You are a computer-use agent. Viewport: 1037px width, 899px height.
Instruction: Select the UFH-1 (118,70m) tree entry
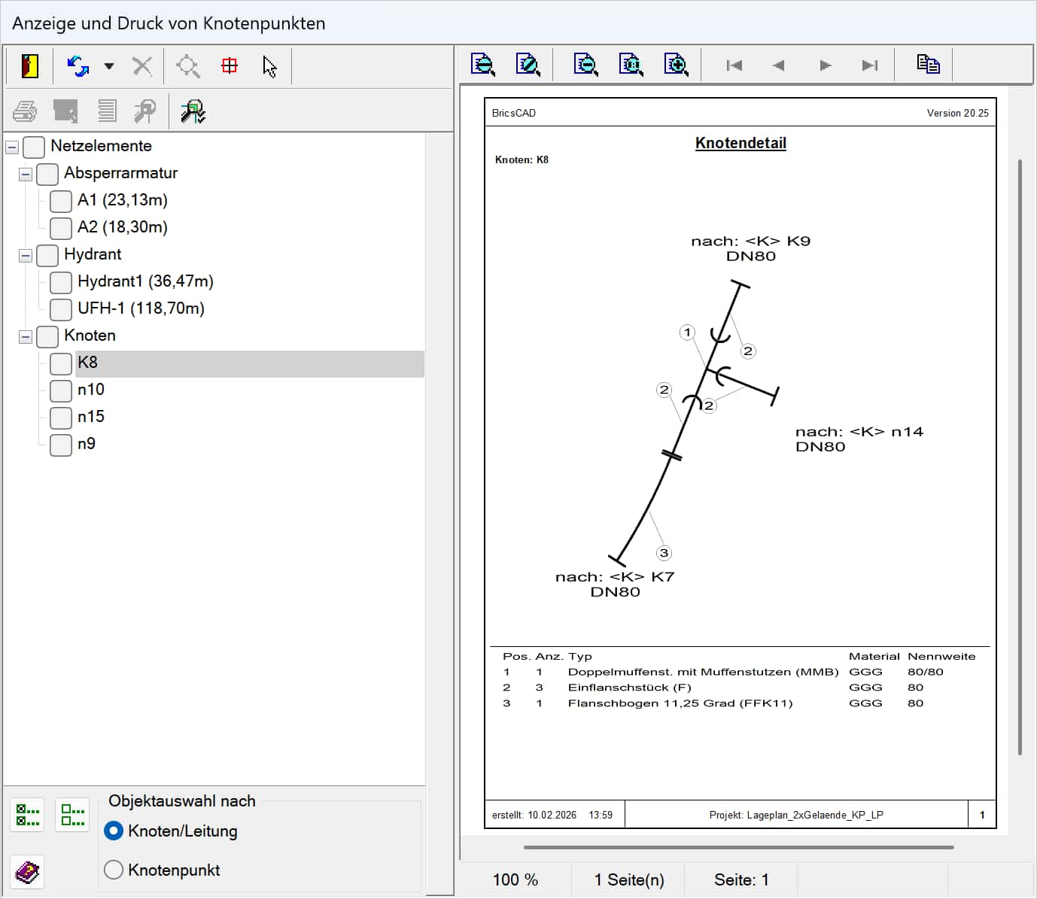pyautogui.click(x=141, y=308)
